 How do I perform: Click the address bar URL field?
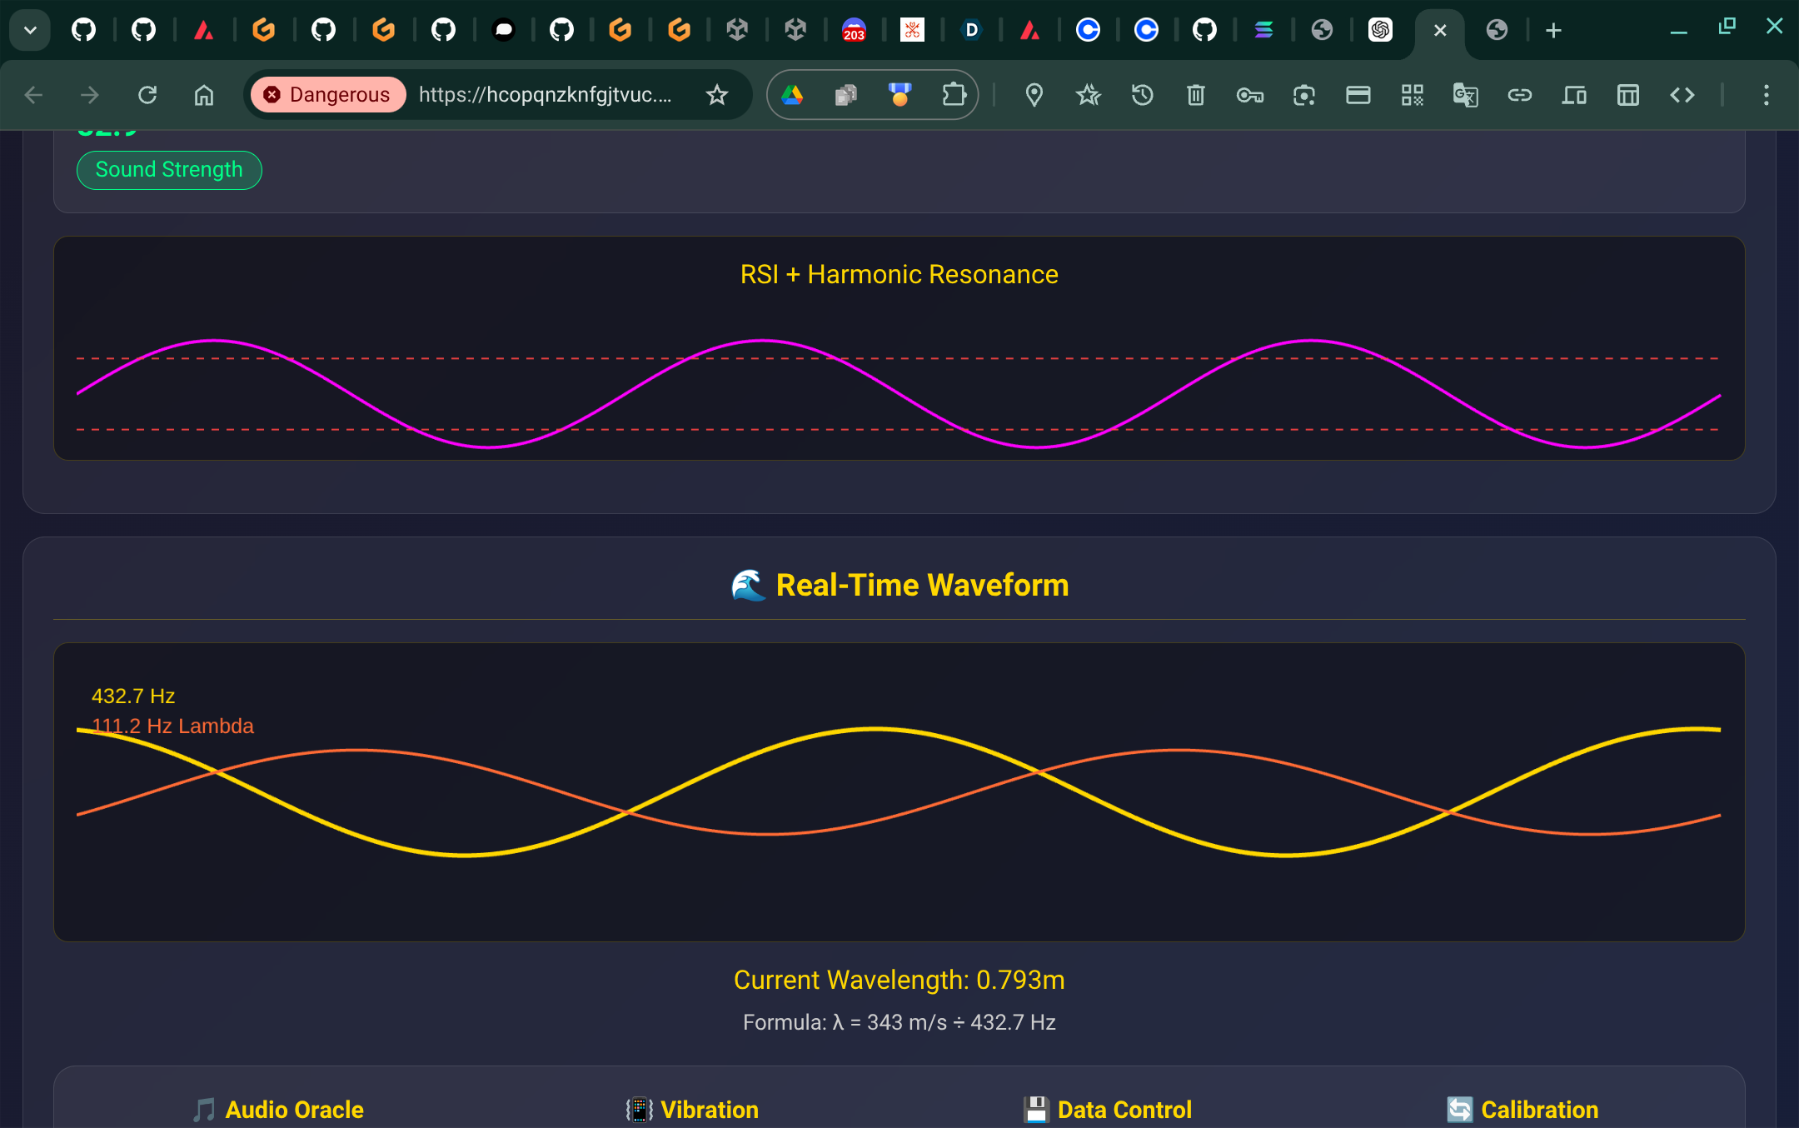coord(545,95)
